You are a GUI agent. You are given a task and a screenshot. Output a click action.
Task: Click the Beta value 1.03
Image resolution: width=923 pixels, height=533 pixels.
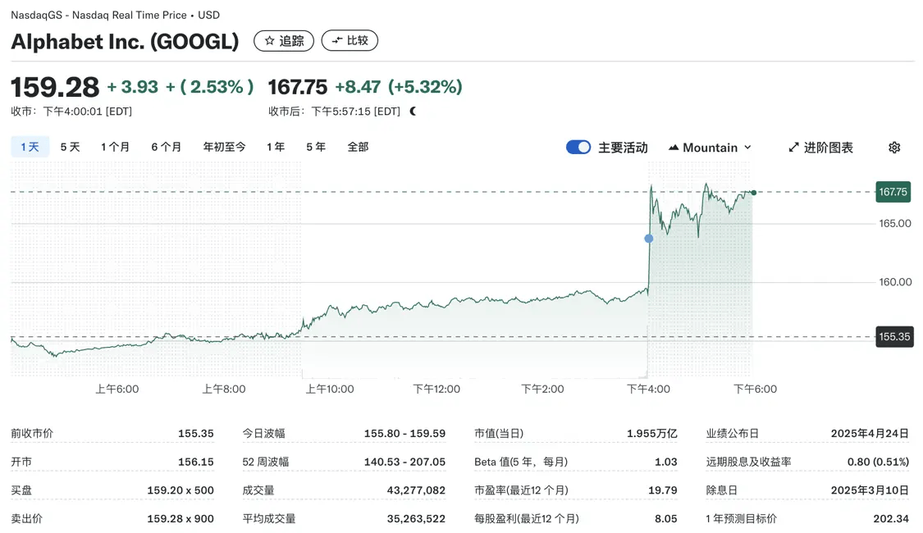coord(665,462)
